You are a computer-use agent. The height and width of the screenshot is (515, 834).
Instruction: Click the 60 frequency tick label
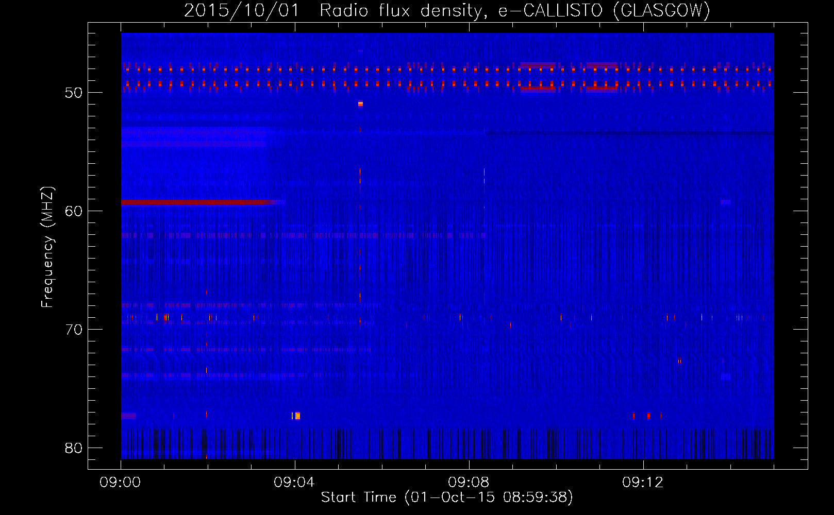74,211
